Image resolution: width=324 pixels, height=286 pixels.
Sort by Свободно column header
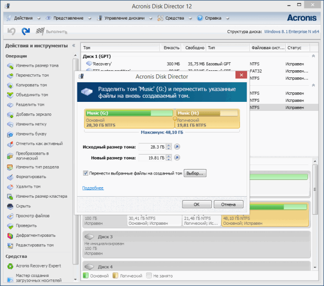[x=194, y=48]
